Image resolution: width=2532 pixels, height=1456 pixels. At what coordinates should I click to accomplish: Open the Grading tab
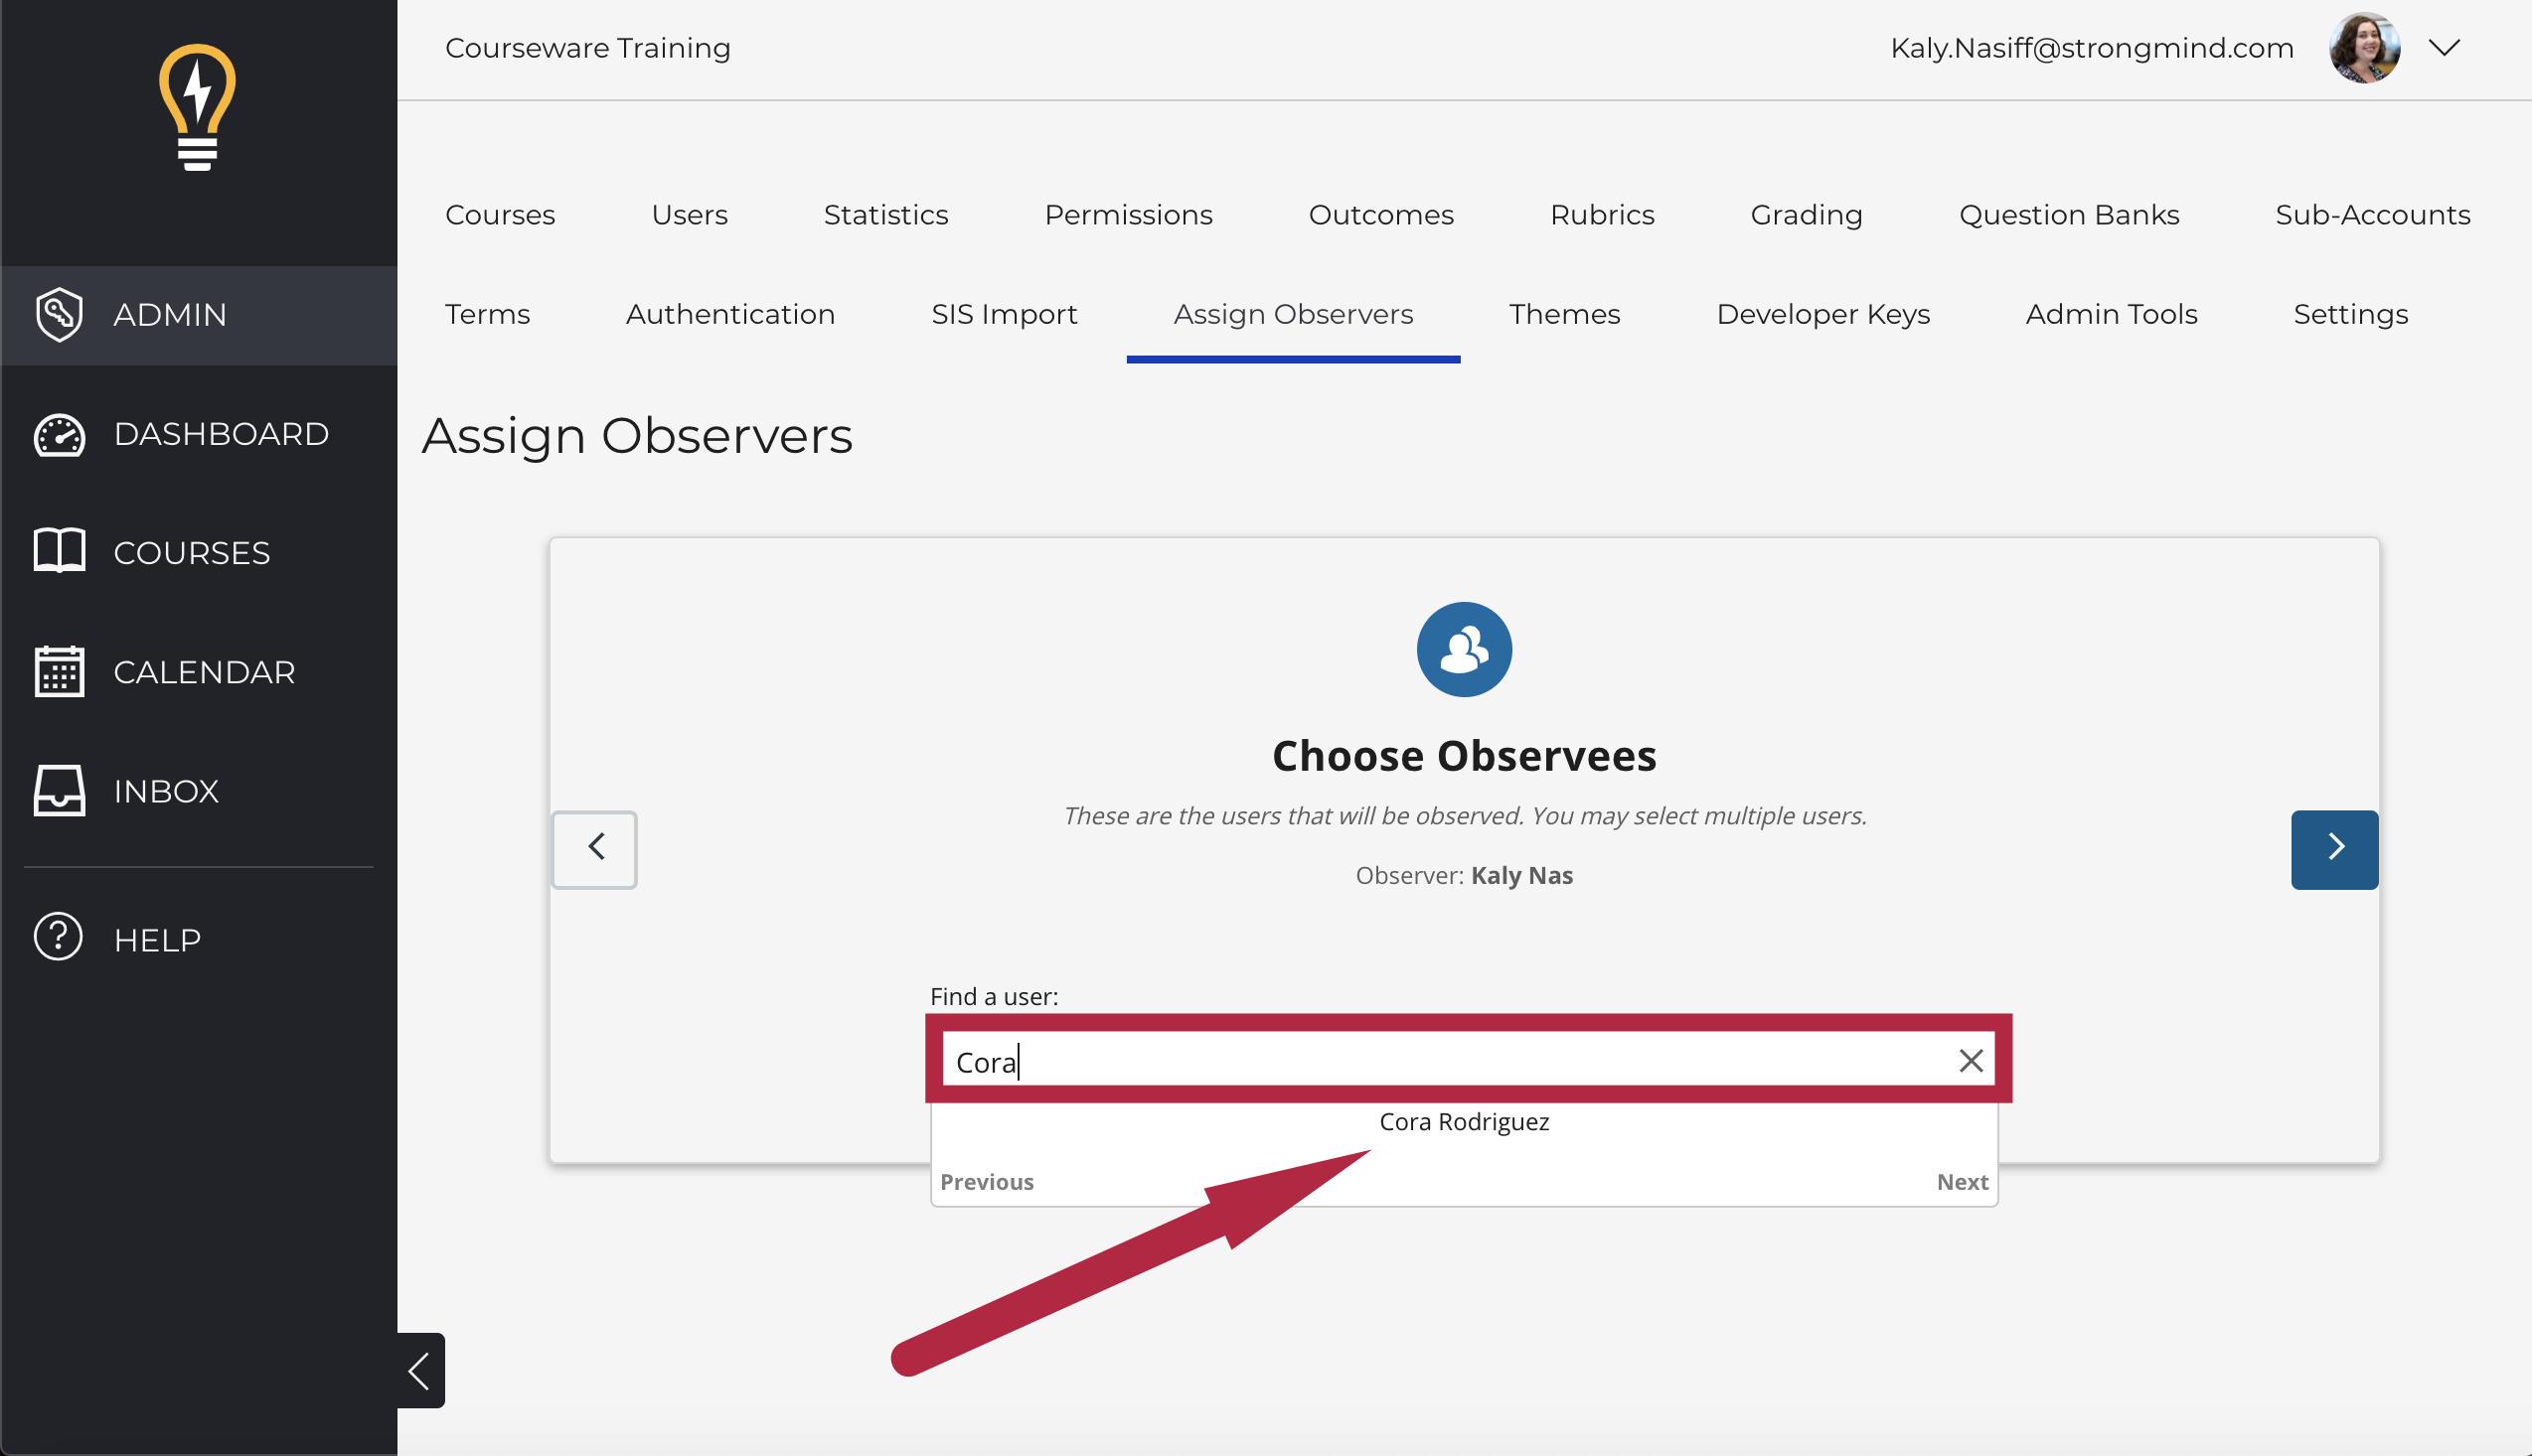[1807, 214]
